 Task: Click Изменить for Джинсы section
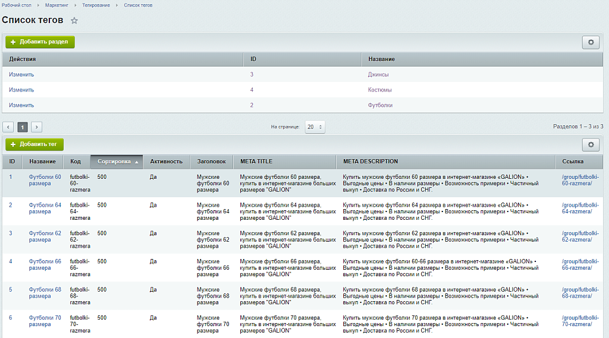21,75
